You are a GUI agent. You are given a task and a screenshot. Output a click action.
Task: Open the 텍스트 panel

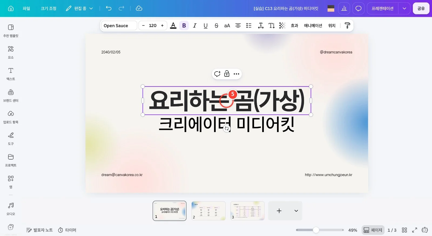point(11,74)
